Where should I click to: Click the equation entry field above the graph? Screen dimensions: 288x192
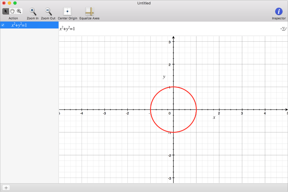[x=169, y=29]
